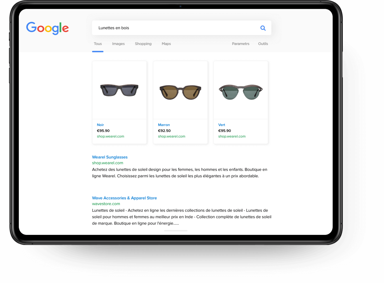Open Wave Accessories & Apparel Store result
The image size is (384, 283).
click(x=124, y=198)
